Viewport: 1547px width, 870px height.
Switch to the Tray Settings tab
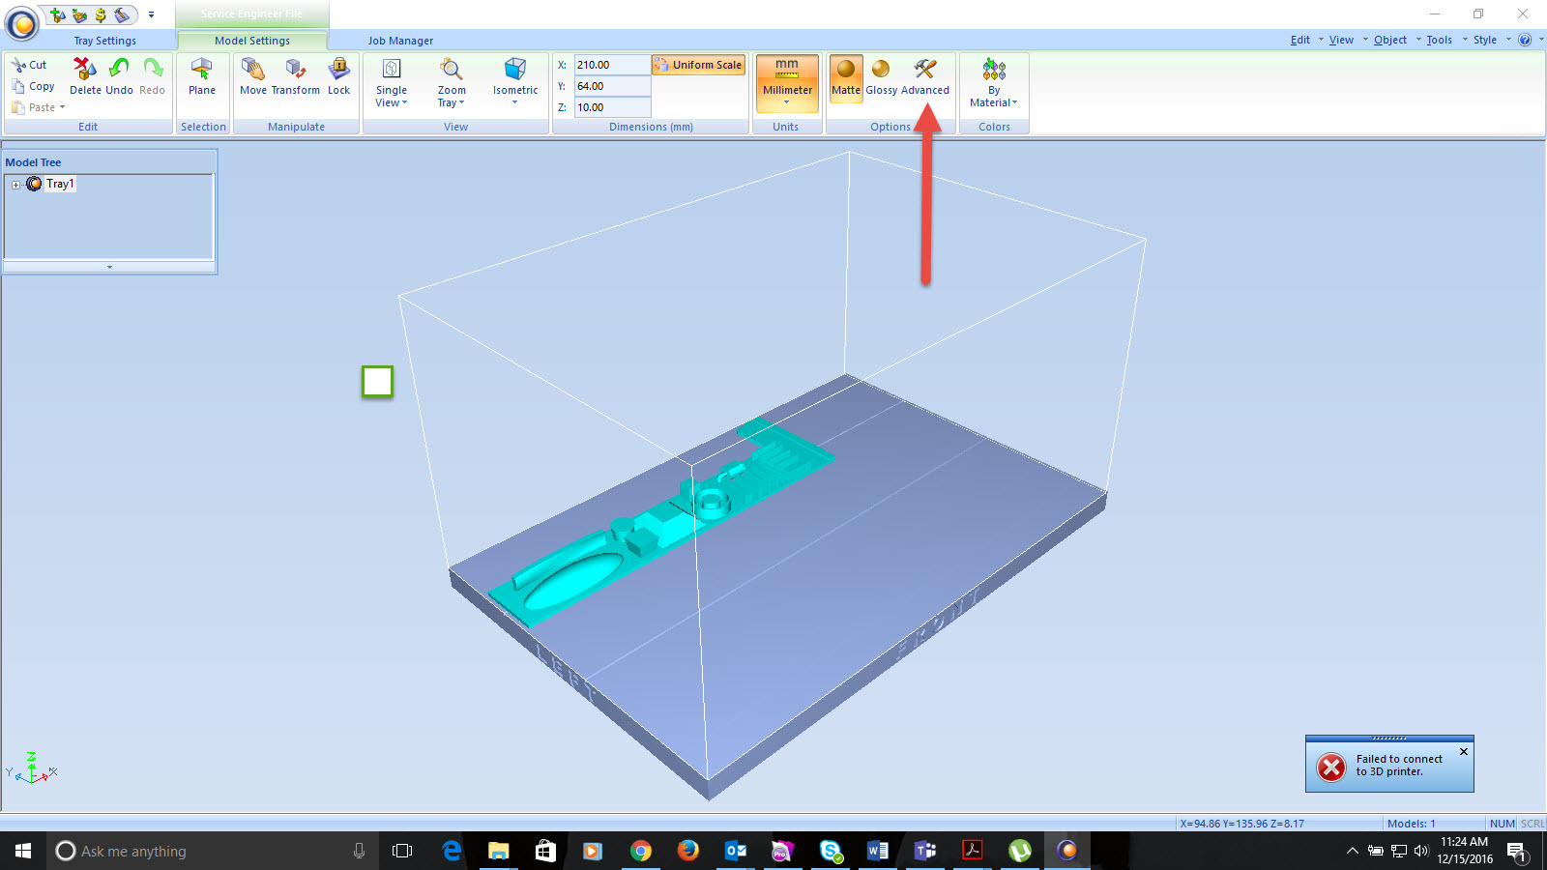point(104,41)
